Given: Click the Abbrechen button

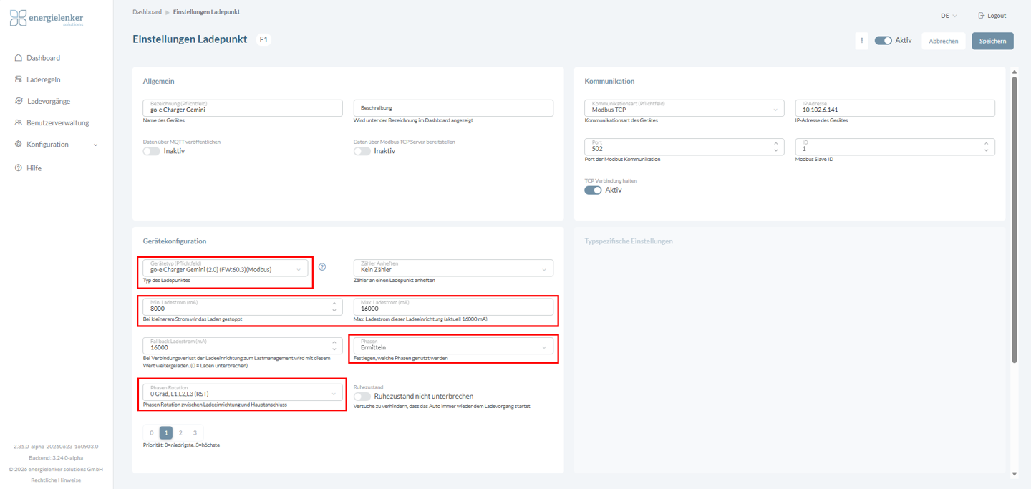Looking at the screenshot, I should (x=944, y=41).
